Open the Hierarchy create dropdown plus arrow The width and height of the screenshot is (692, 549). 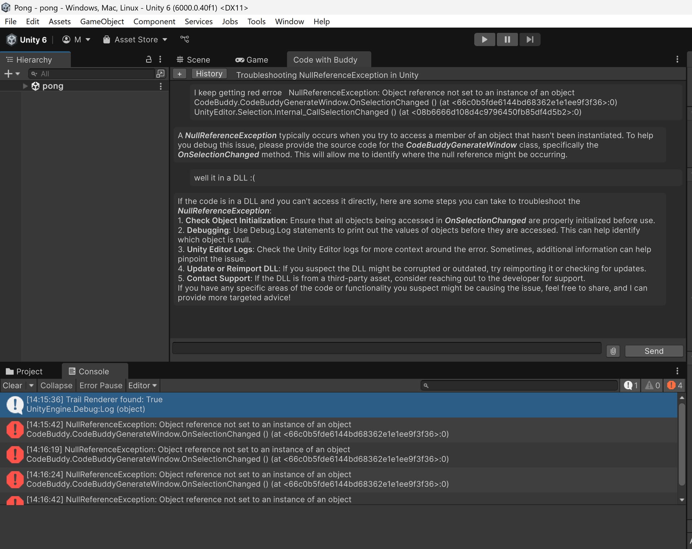pyautogui.click(x=17, y=74)
